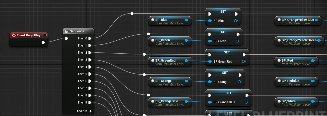The height and width of the screenshot is (116, 327).
Task: Click the Then 5 output pin
Action: pyautogui.click(x=90, y=74)
